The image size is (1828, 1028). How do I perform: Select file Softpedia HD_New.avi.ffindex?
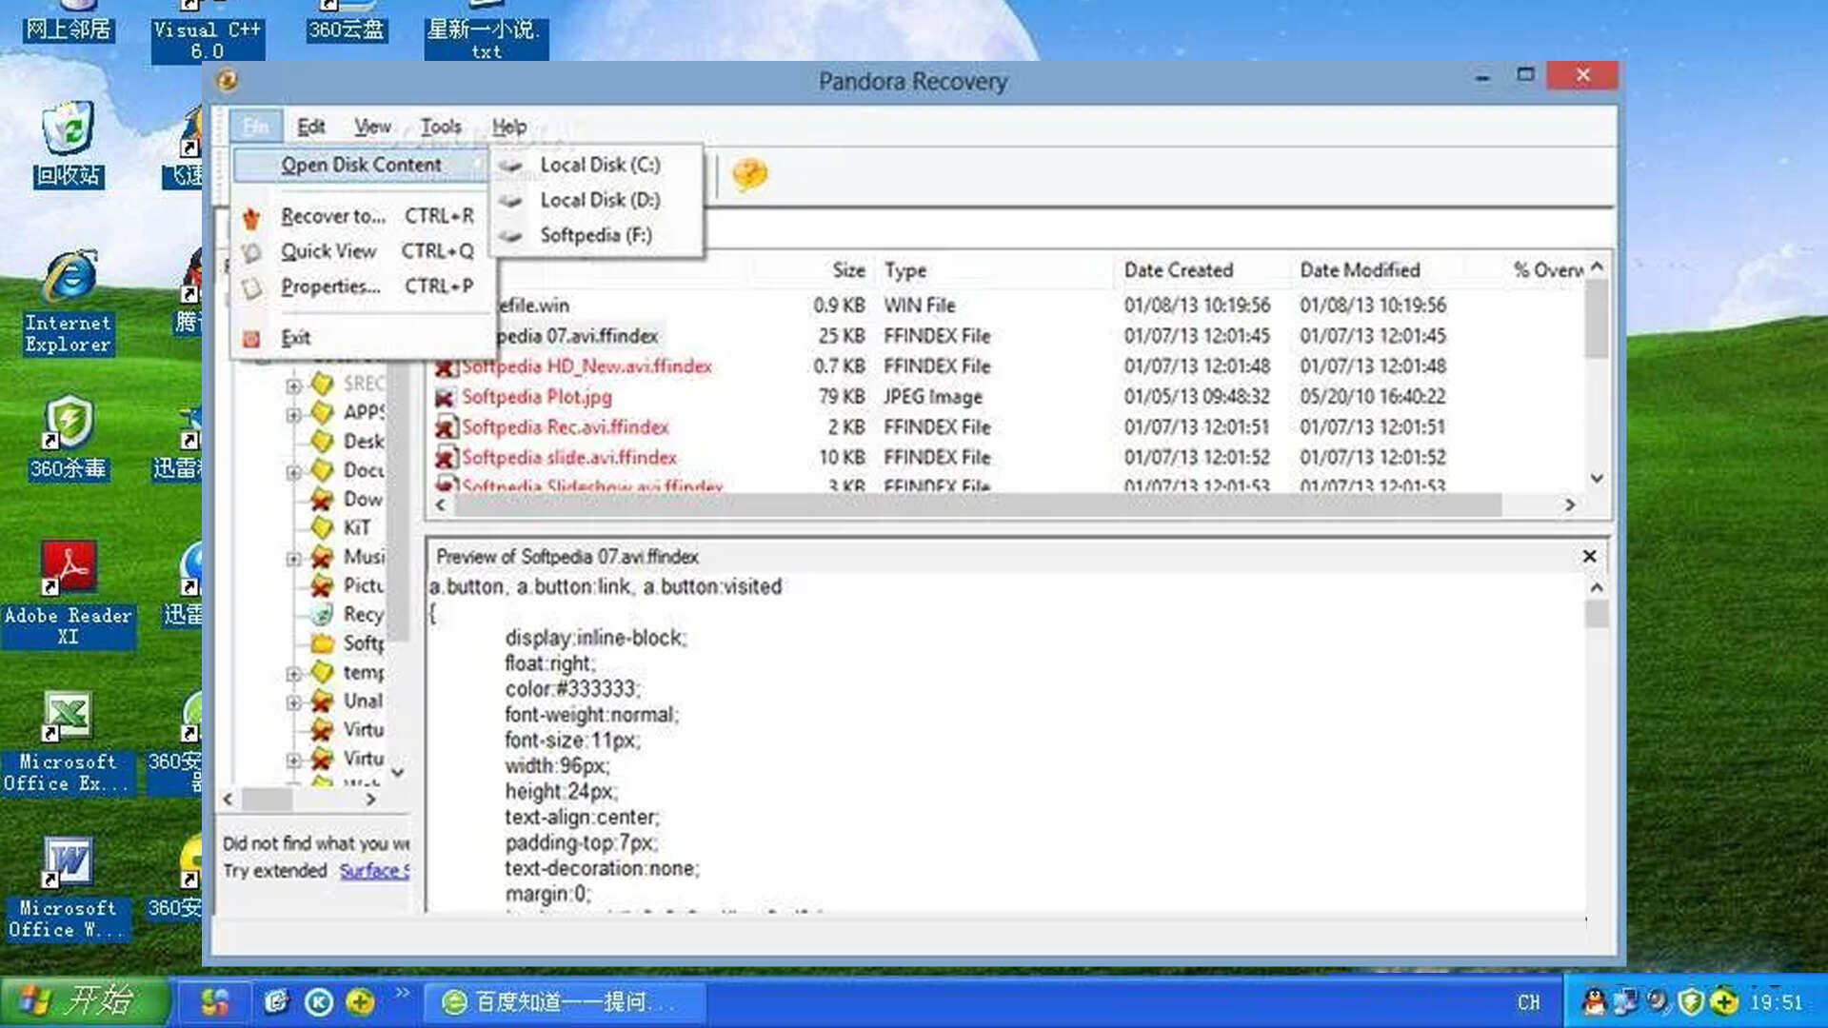click(x=586, y=366)
